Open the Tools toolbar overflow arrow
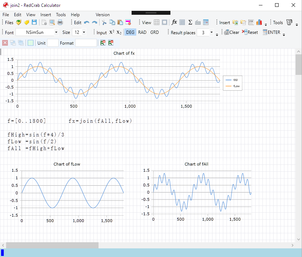 point(297,24)
